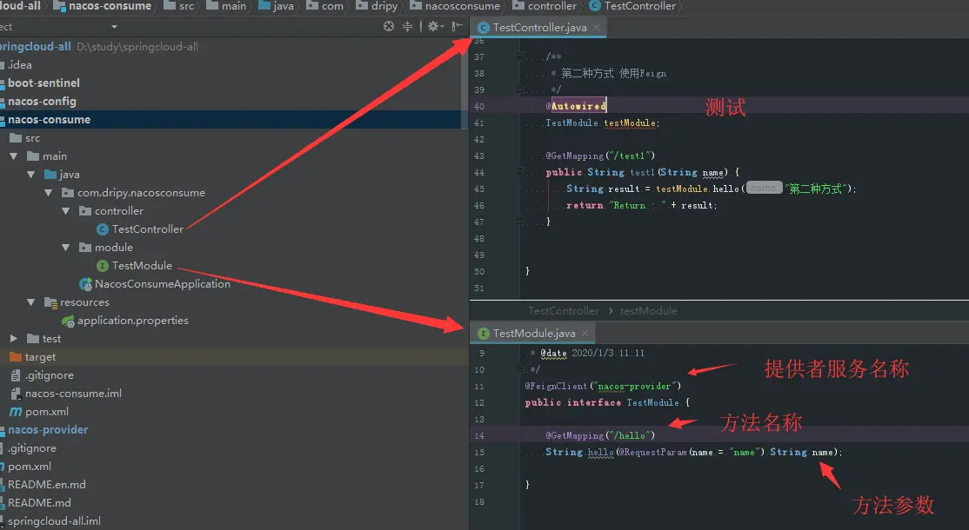Collapse the com.dripy.nacosconsume package
The image size is (969, 530).
(48, 193)
